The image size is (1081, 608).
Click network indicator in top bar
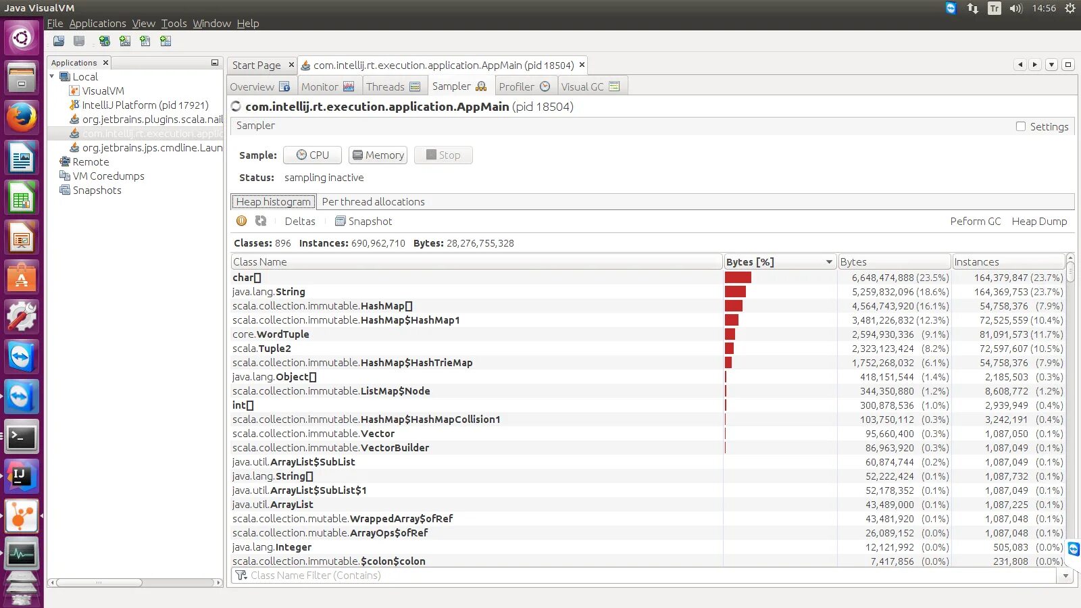(973, 8)
